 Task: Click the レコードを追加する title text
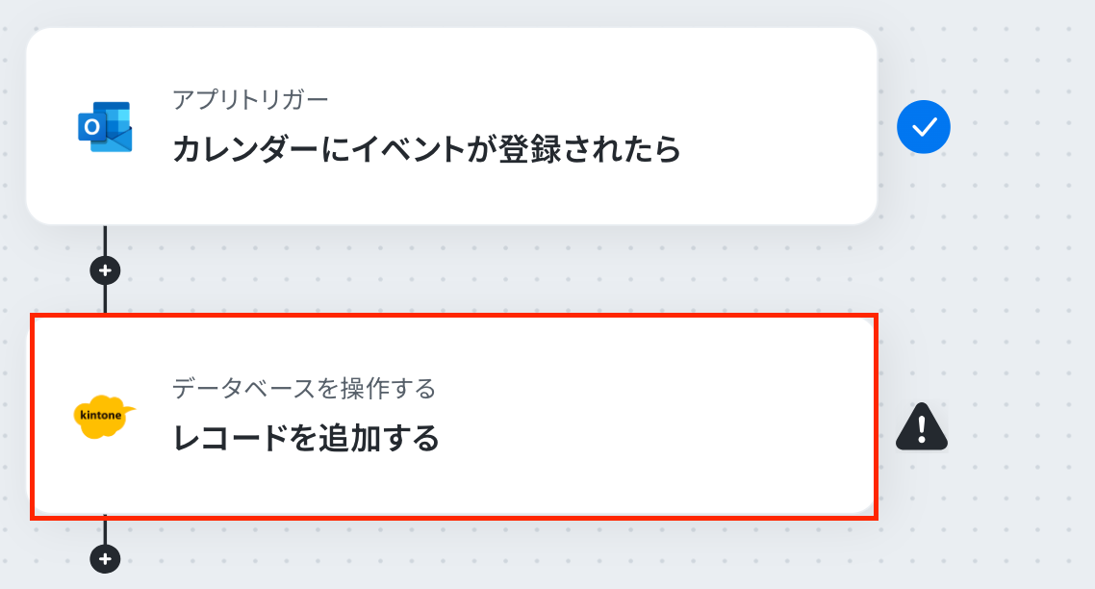tap(306, 439)
